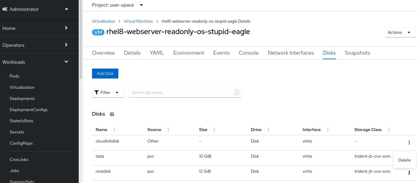Select Delete from the context menu
The width and height of the screenshot is (418, 183).
pos(404,160)
